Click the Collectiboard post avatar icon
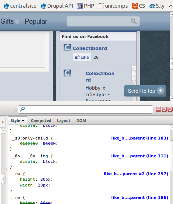173x204 pixels. click(x=67, y=73)
